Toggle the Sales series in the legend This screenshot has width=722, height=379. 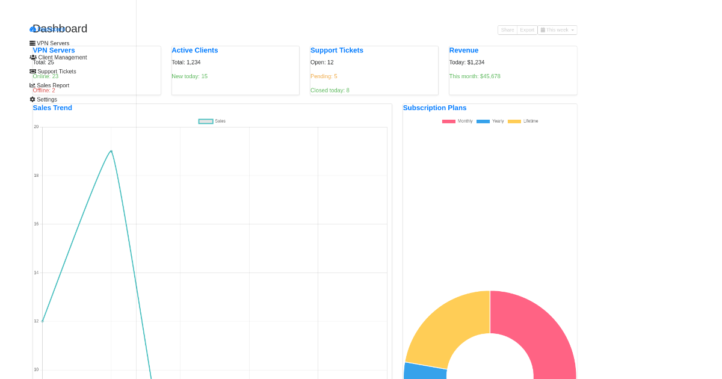pos(212,121)
